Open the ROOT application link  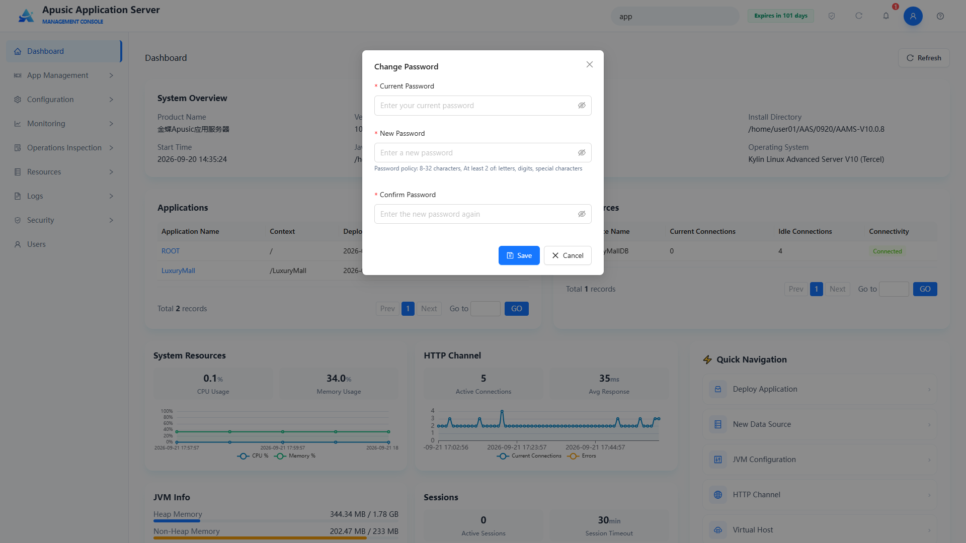click(171, 251)
